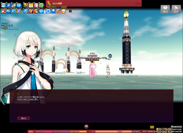Select the snowflake burst skill in the top row
Image resolution: width=183 pixels, height=133 pixels.
pos(8,5)
